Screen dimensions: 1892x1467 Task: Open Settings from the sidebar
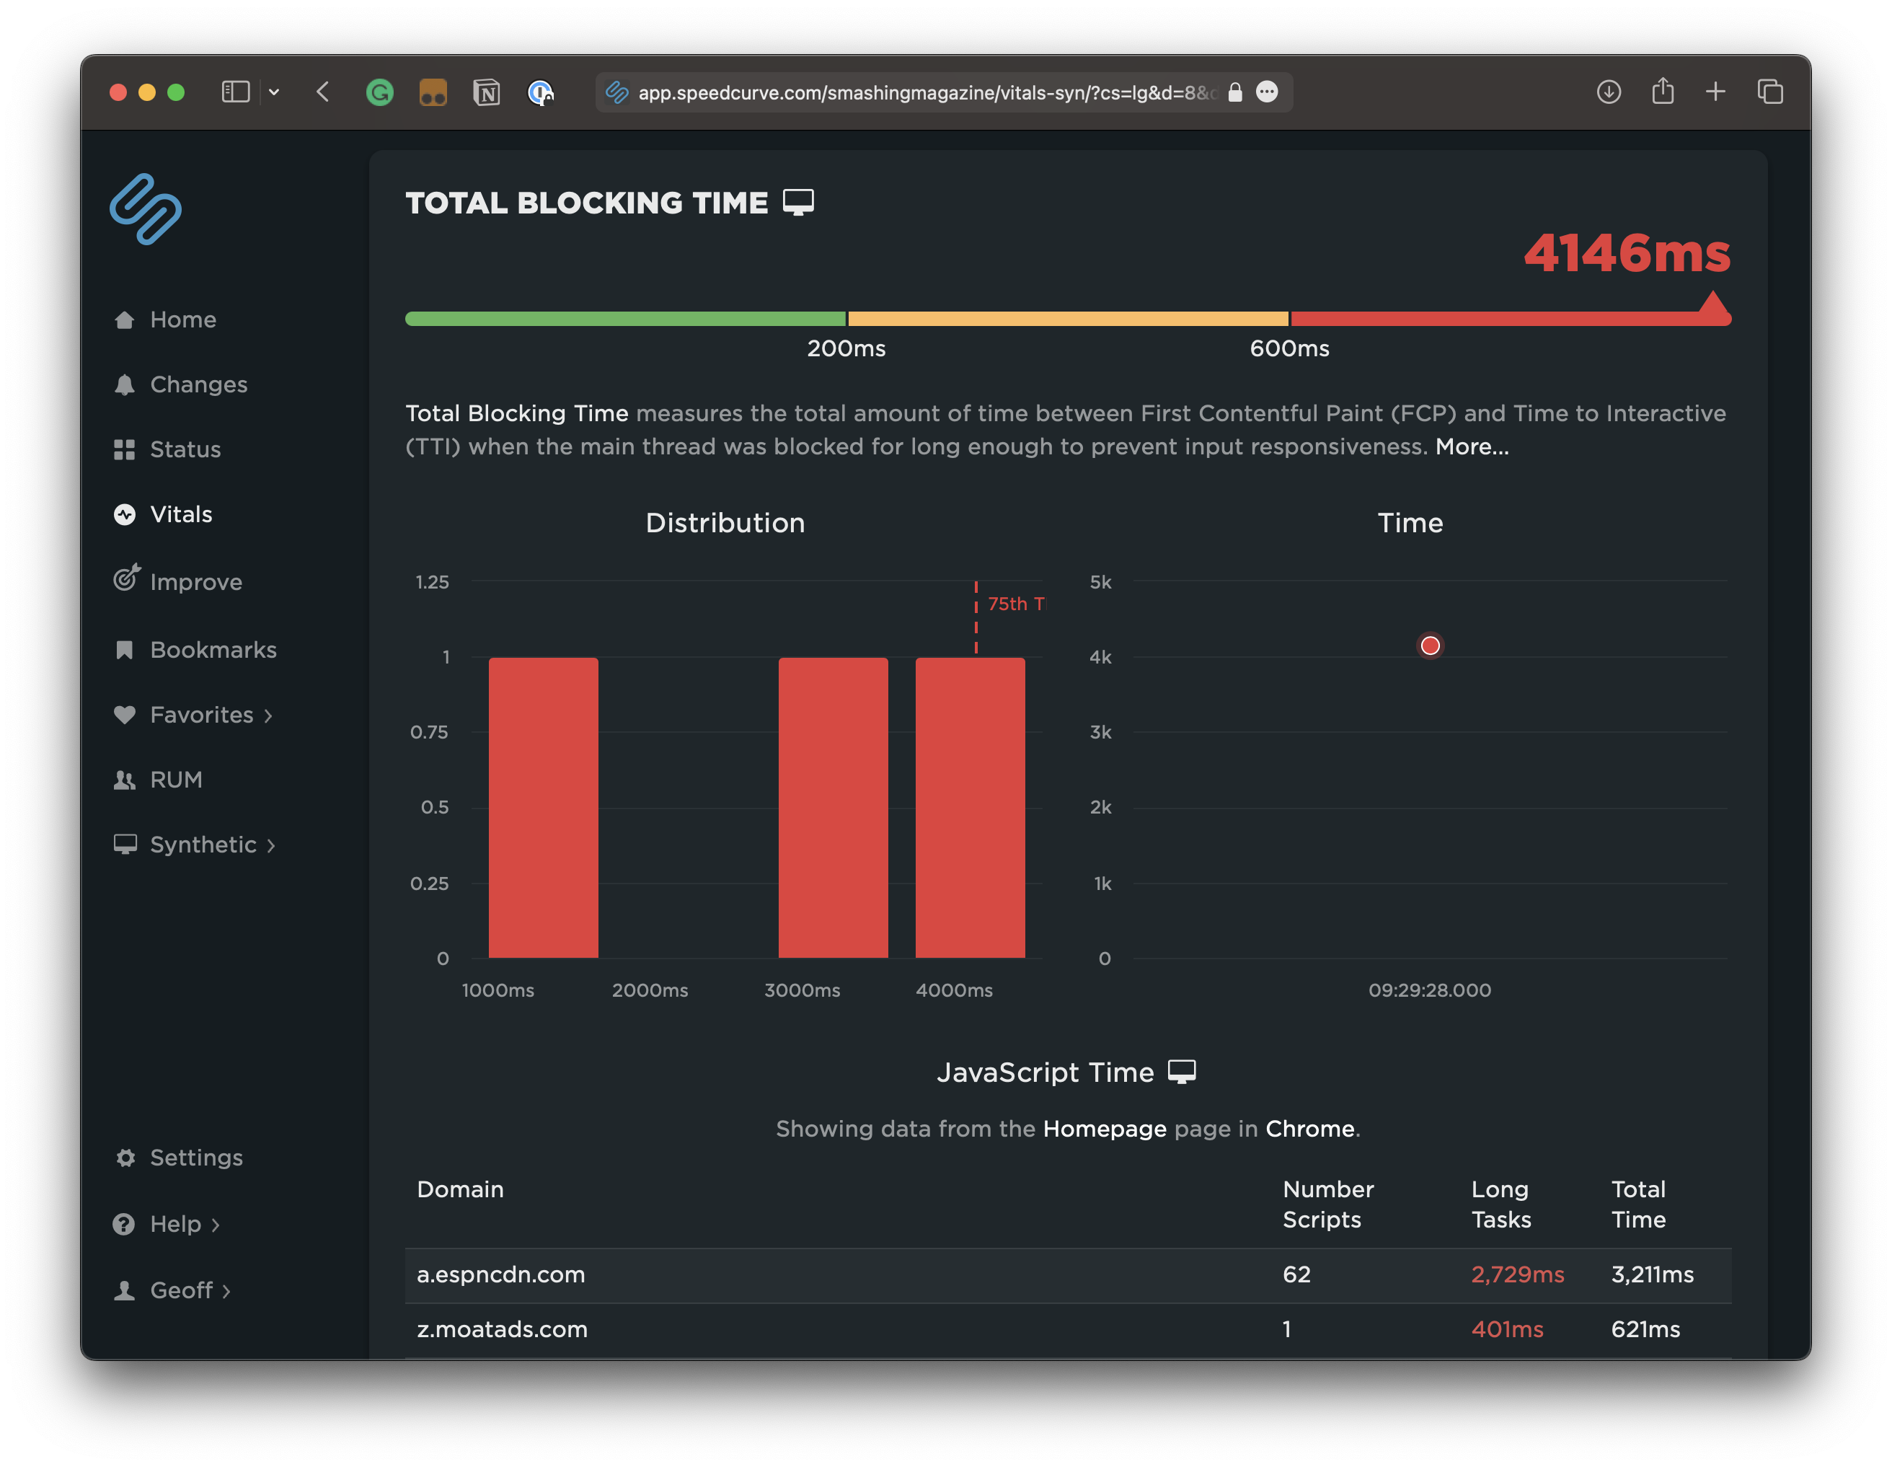[196, 1157]
